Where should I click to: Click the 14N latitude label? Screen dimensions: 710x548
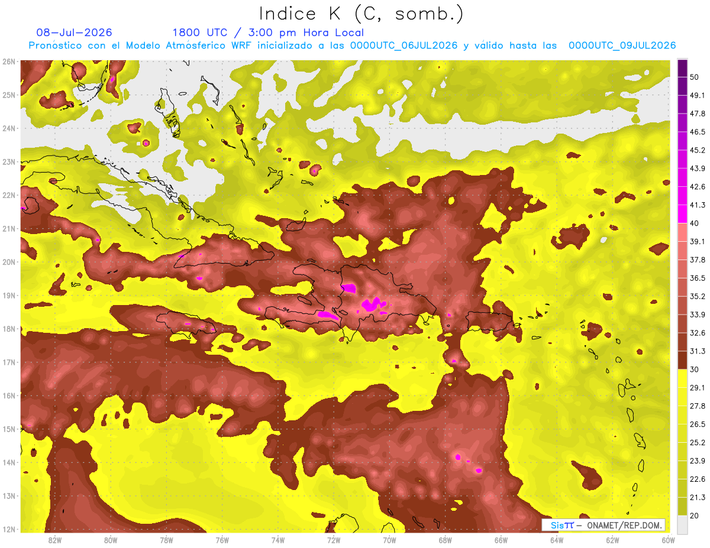[9, 462]
